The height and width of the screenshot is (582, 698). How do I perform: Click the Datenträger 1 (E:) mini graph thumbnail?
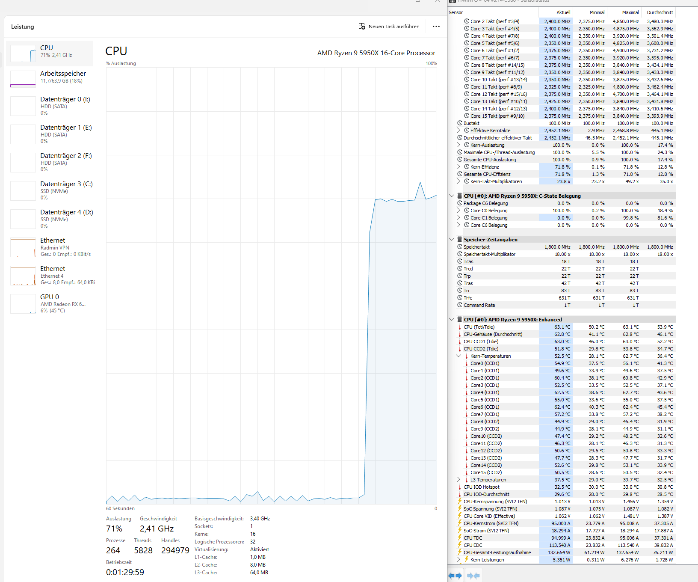pyautogui.click(x=23, y=134)
